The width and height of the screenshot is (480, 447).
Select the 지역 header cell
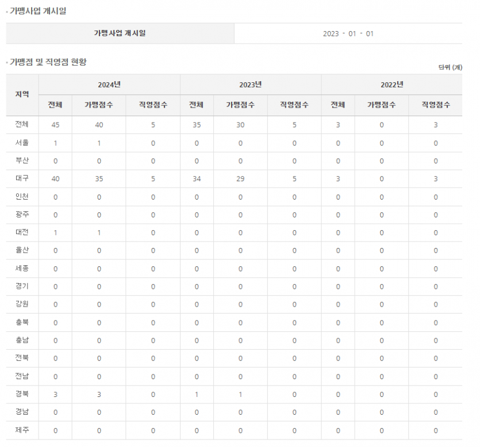pos(22,94)
